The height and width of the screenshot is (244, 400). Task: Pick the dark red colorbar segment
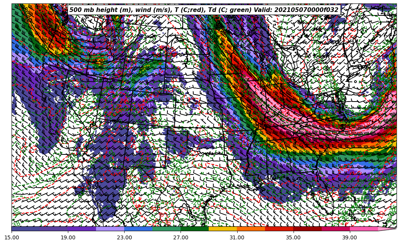pos(307,229)
